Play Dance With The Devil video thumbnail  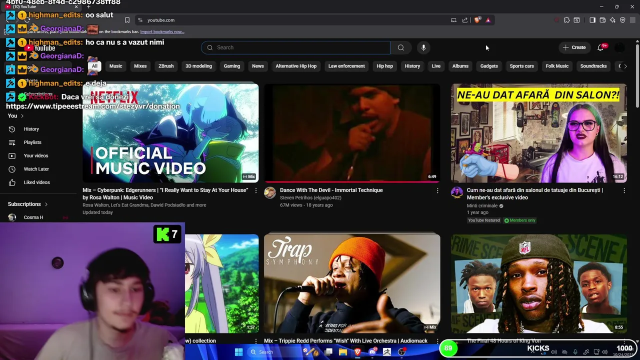click(x=352, y=133)
